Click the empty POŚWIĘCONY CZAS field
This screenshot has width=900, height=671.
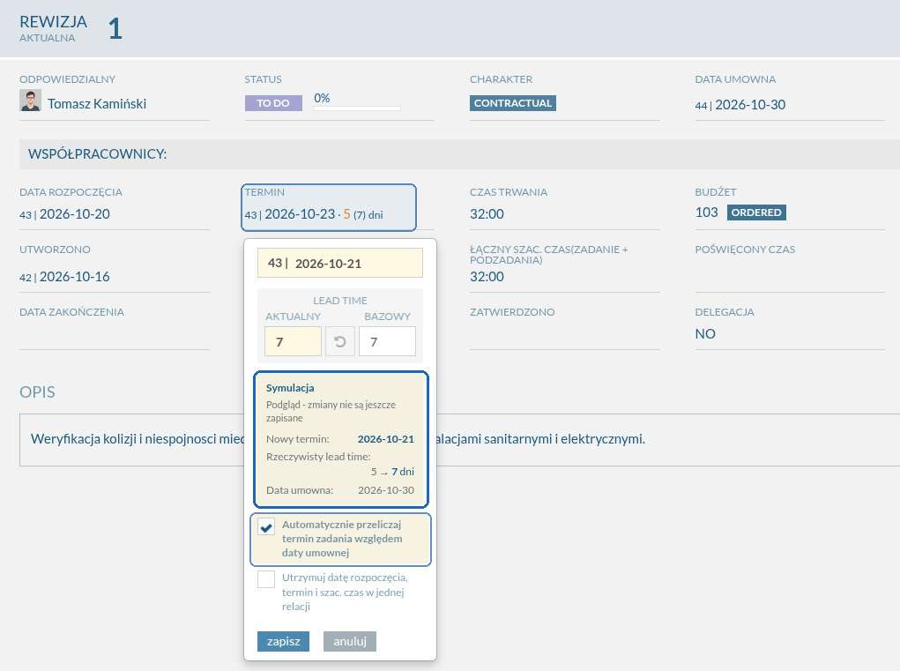tap(790, 279)
